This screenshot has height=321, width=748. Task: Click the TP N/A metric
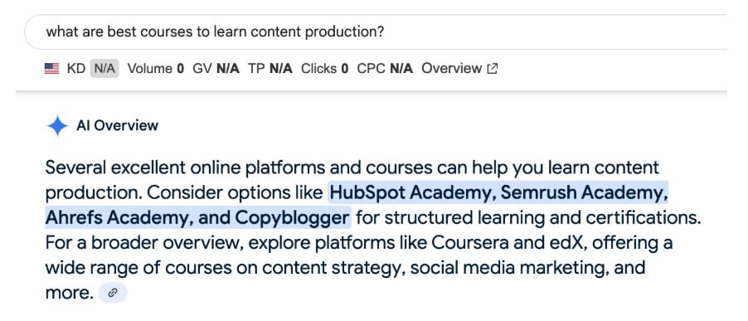pyautogui.click(x=270, y=69)
